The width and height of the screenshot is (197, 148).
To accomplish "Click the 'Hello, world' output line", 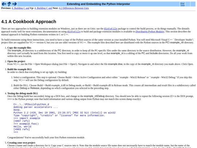I will point(22,126).
